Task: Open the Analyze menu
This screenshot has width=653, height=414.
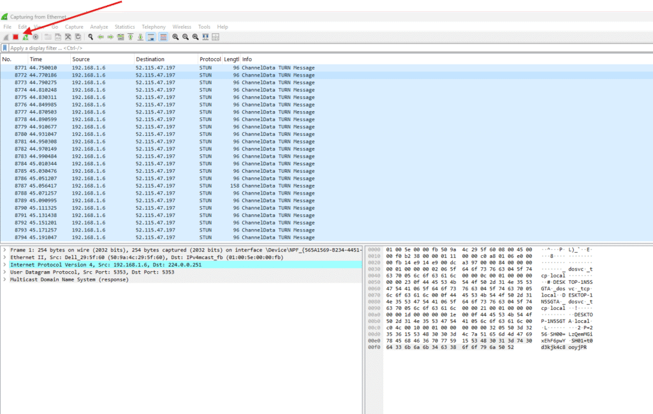Action: [99, 27]
